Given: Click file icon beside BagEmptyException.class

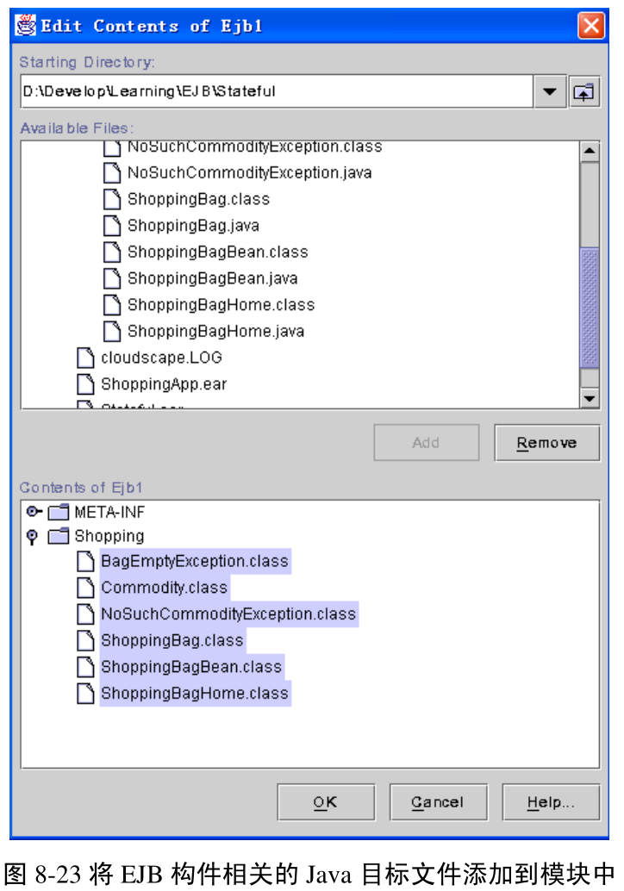Looking at the screenshot, I should point(85,562).
